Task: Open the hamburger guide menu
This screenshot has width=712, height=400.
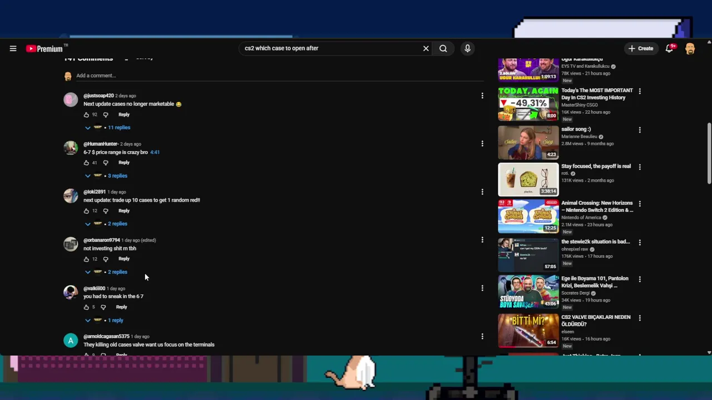Action: point(13,48)
